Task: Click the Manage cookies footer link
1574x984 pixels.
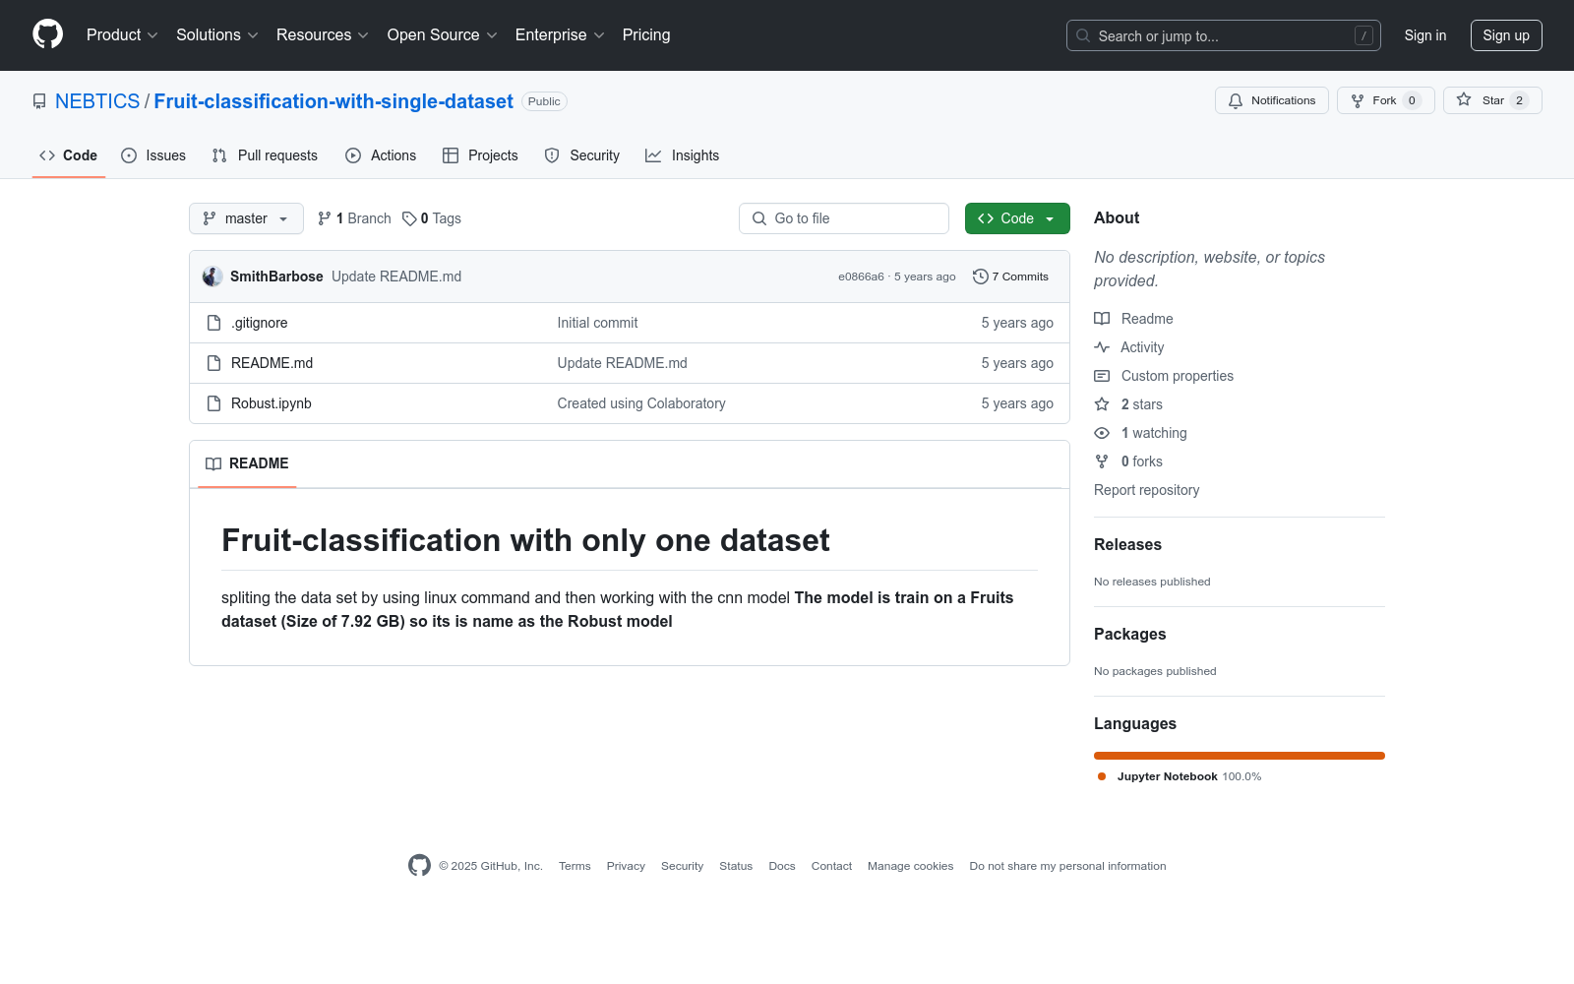Action: tap(910, 866)
